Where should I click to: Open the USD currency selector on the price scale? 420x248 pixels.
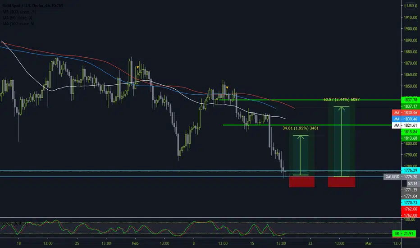(x=411, y=5)
